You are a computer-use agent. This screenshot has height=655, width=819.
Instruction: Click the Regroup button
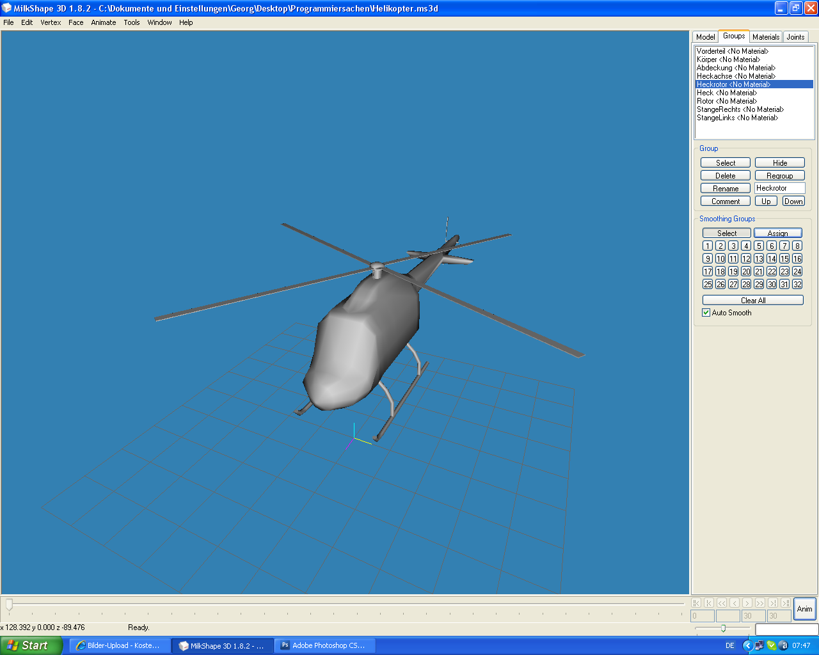tap(779, 176)
